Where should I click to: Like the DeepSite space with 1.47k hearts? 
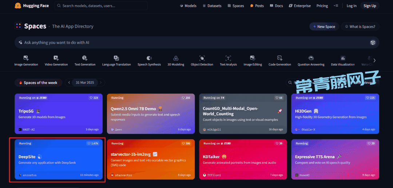pyautogui.click(x=93, y=143)
